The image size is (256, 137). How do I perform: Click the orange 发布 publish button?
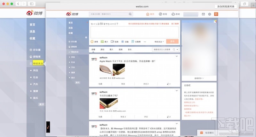tap(172, 42)
